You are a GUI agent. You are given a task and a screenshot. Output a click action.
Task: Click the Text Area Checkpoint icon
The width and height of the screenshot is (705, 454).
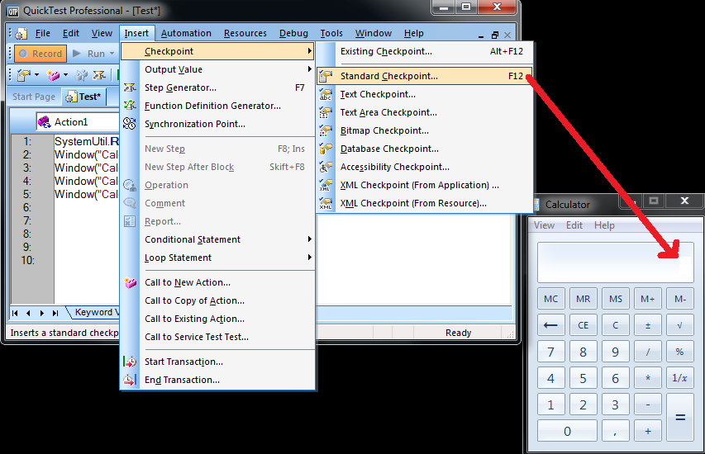325,113
